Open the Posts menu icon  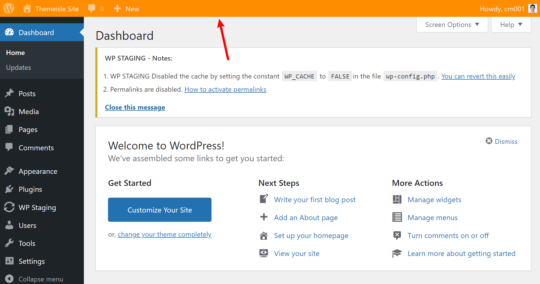[10, 93]
